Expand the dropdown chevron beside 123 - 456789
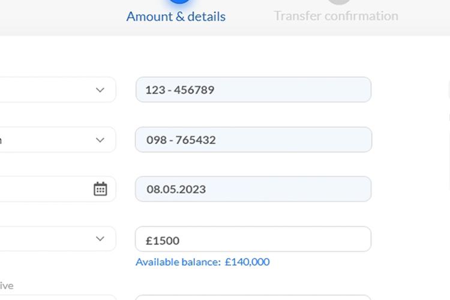Screen dimensions: 450x300 100,90
